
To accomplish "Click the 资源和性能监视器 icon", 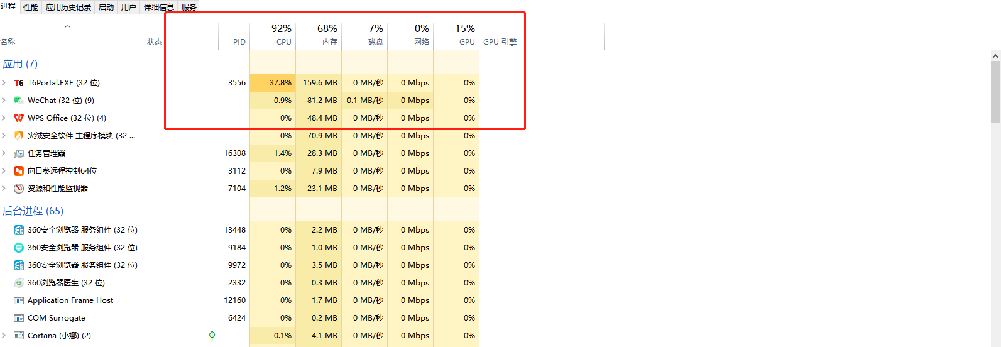I will (19, 189).
